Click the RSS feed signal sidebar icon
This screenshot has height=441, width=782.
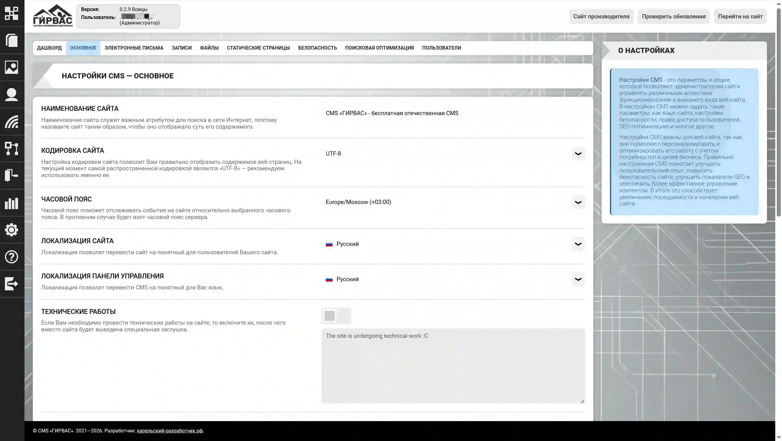12,122
